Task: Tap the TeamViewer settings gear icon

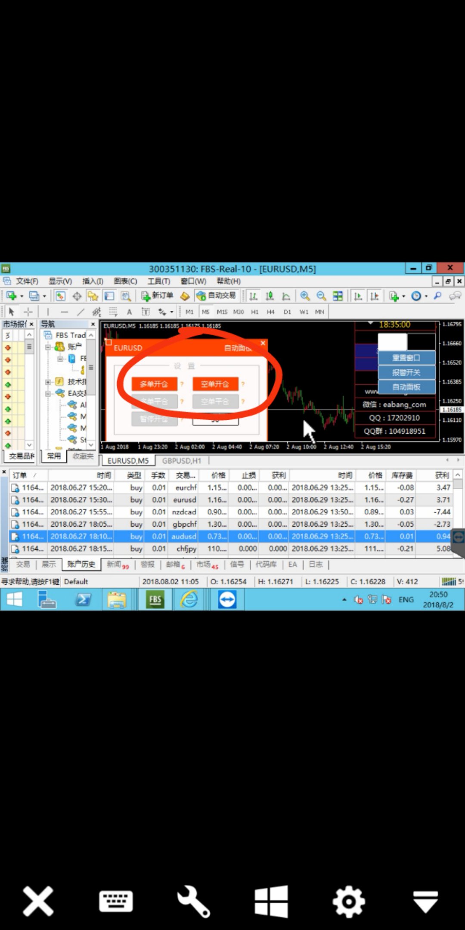Action: point(349,901)
